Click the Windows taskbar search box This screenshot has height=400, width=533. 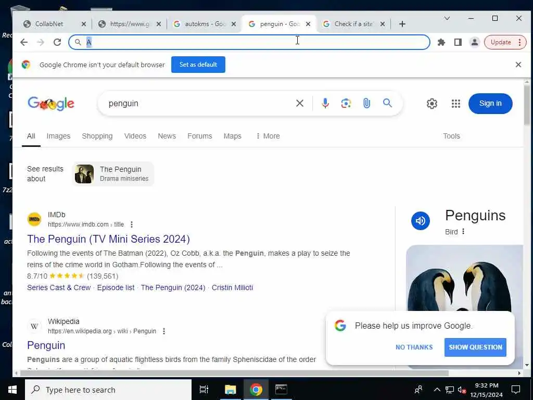[108, 390]
